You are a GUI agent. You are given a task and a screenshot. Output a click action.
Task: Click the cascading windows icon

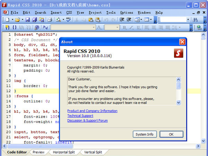[x=137, y=20]
